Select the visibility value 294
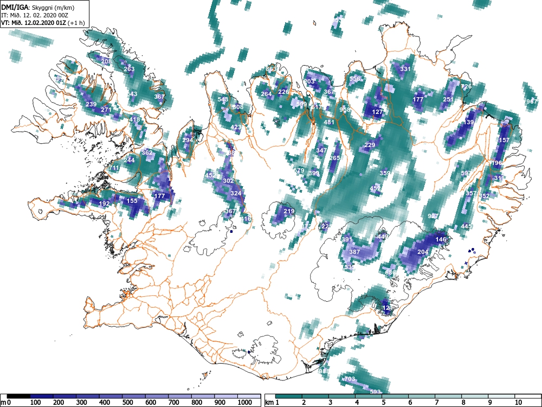 pos(188,140)
